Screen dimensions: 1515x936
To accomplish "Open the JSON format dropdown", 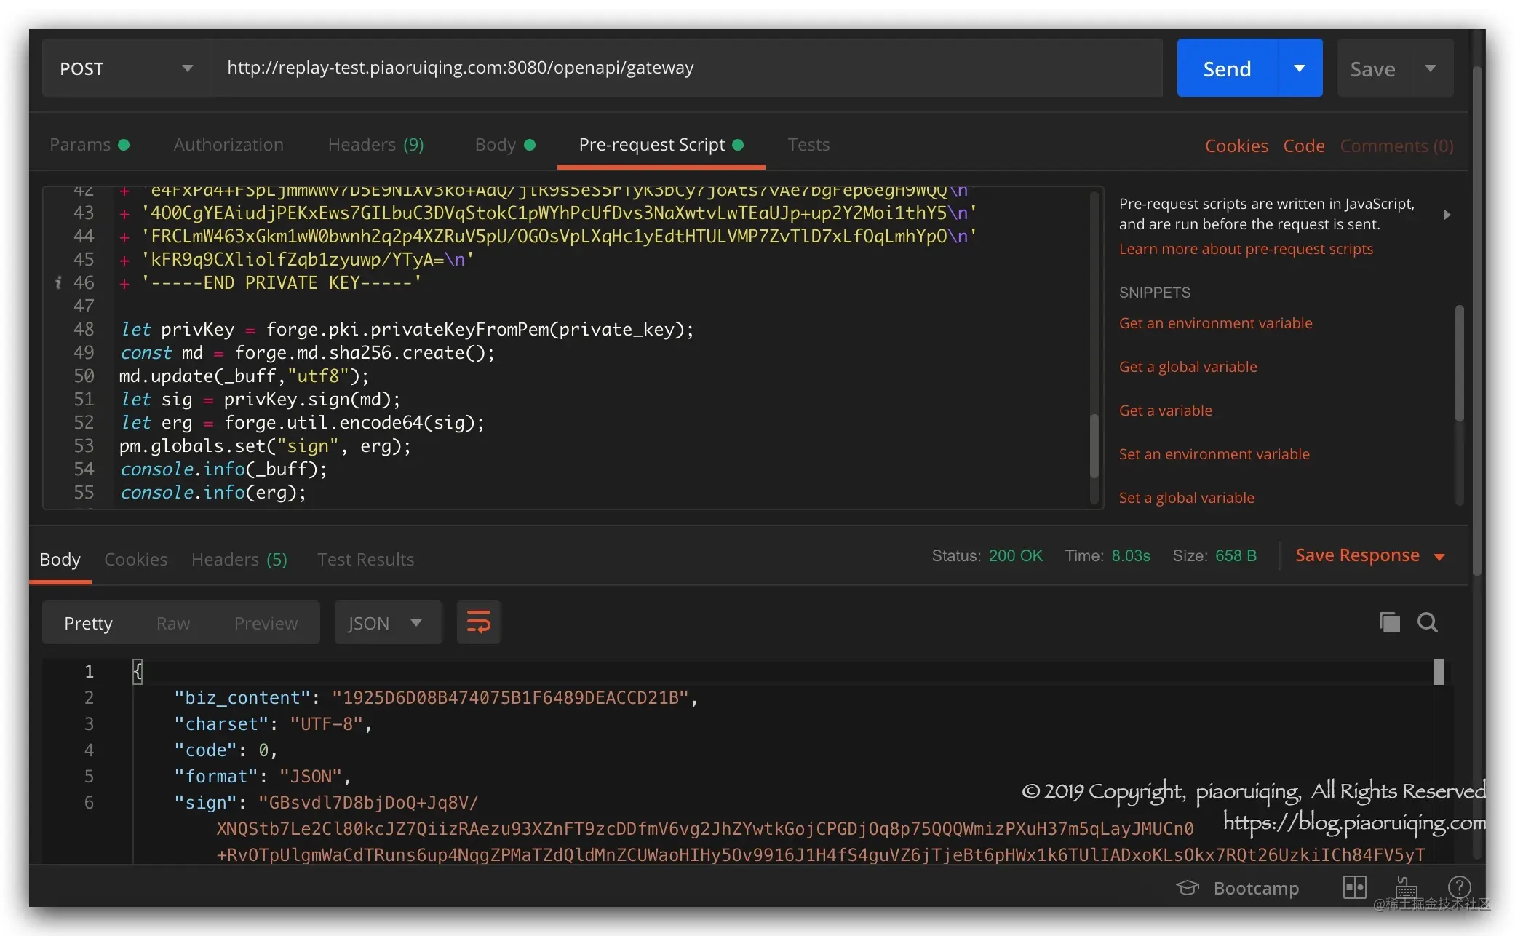I will click(387, 623).
